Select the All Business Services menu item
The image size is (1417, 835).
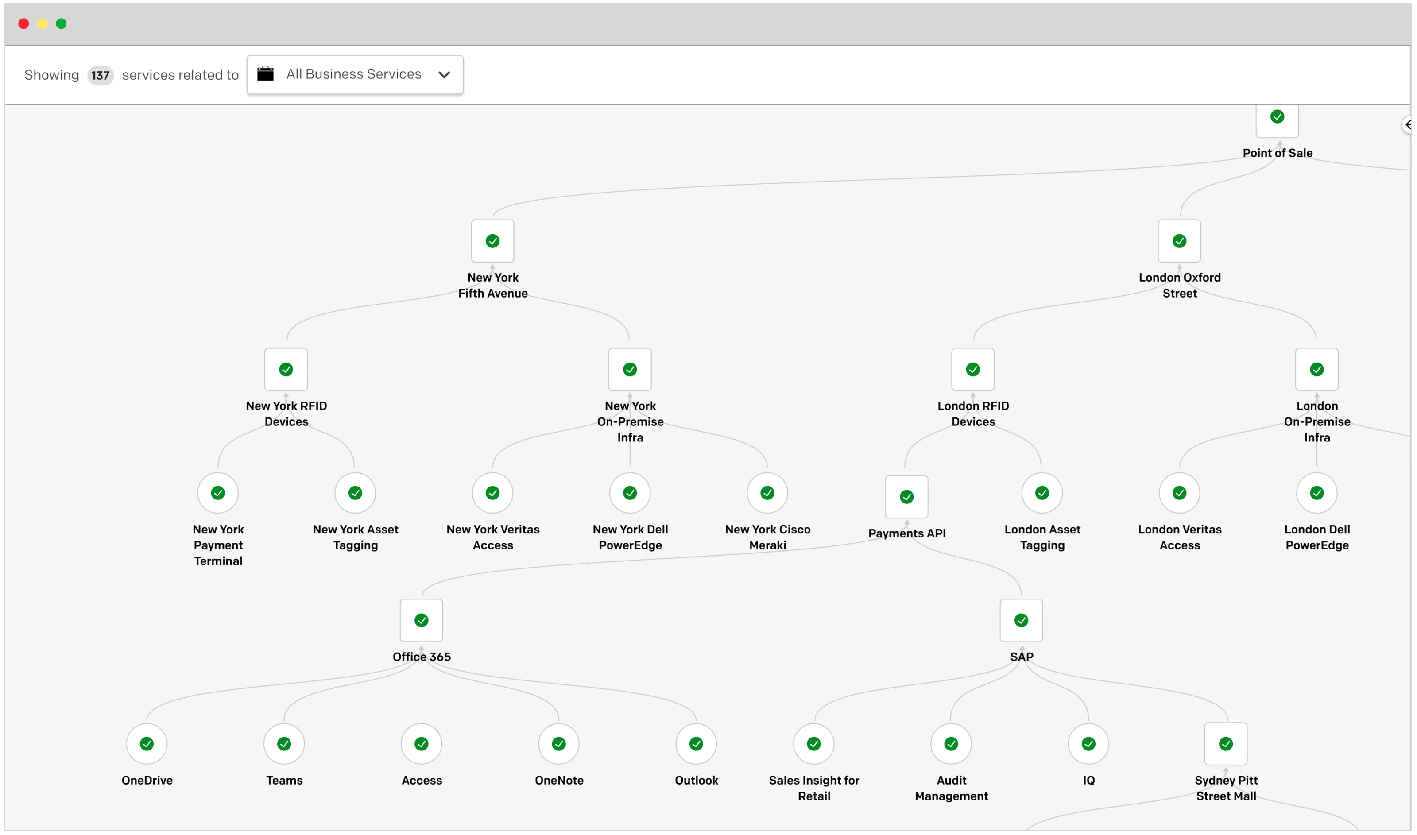tap(354, 73)
